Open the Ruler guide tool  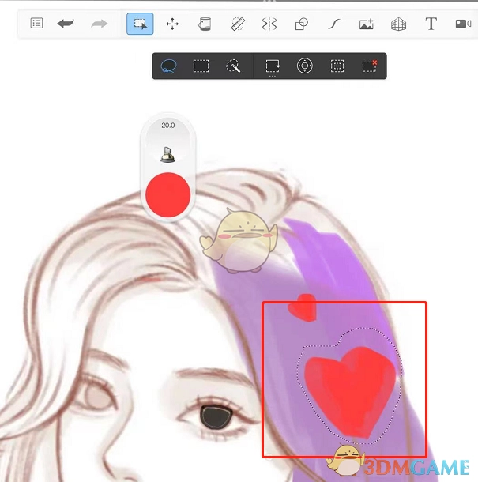[237, 24]
